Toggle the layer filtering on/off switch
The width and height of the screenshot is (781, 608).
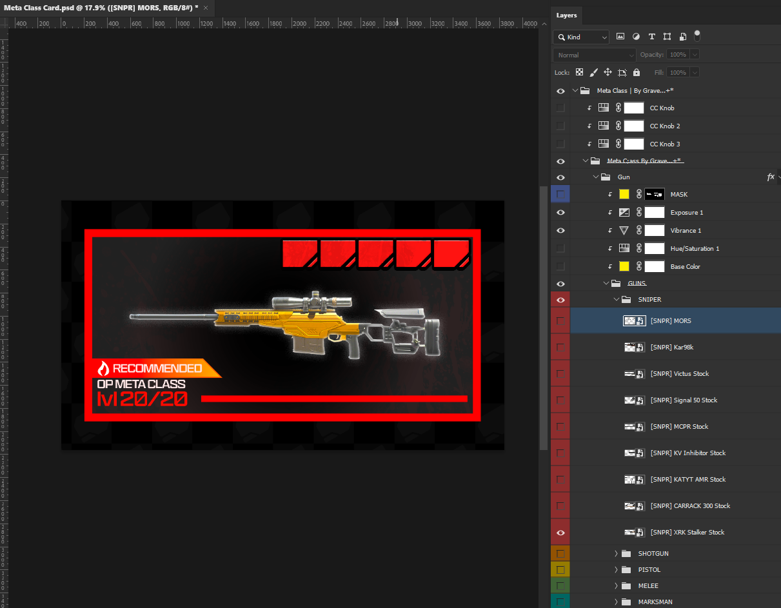tap(697, 35)
